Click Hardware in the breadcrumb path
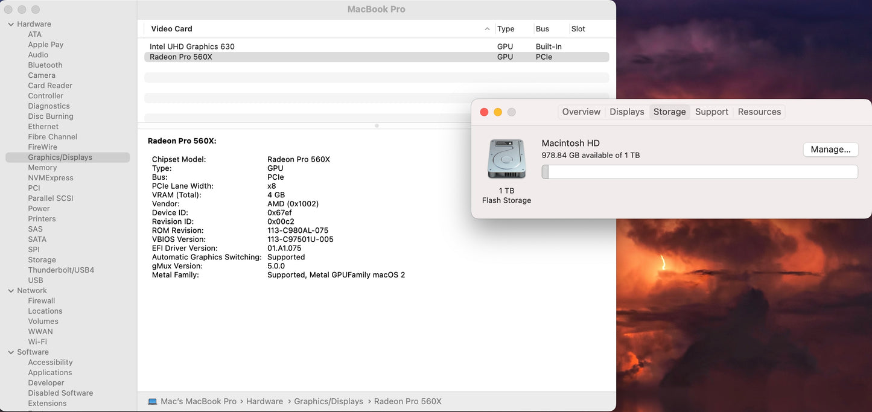The width and height of the screenshot is (872, 412). 264,401
